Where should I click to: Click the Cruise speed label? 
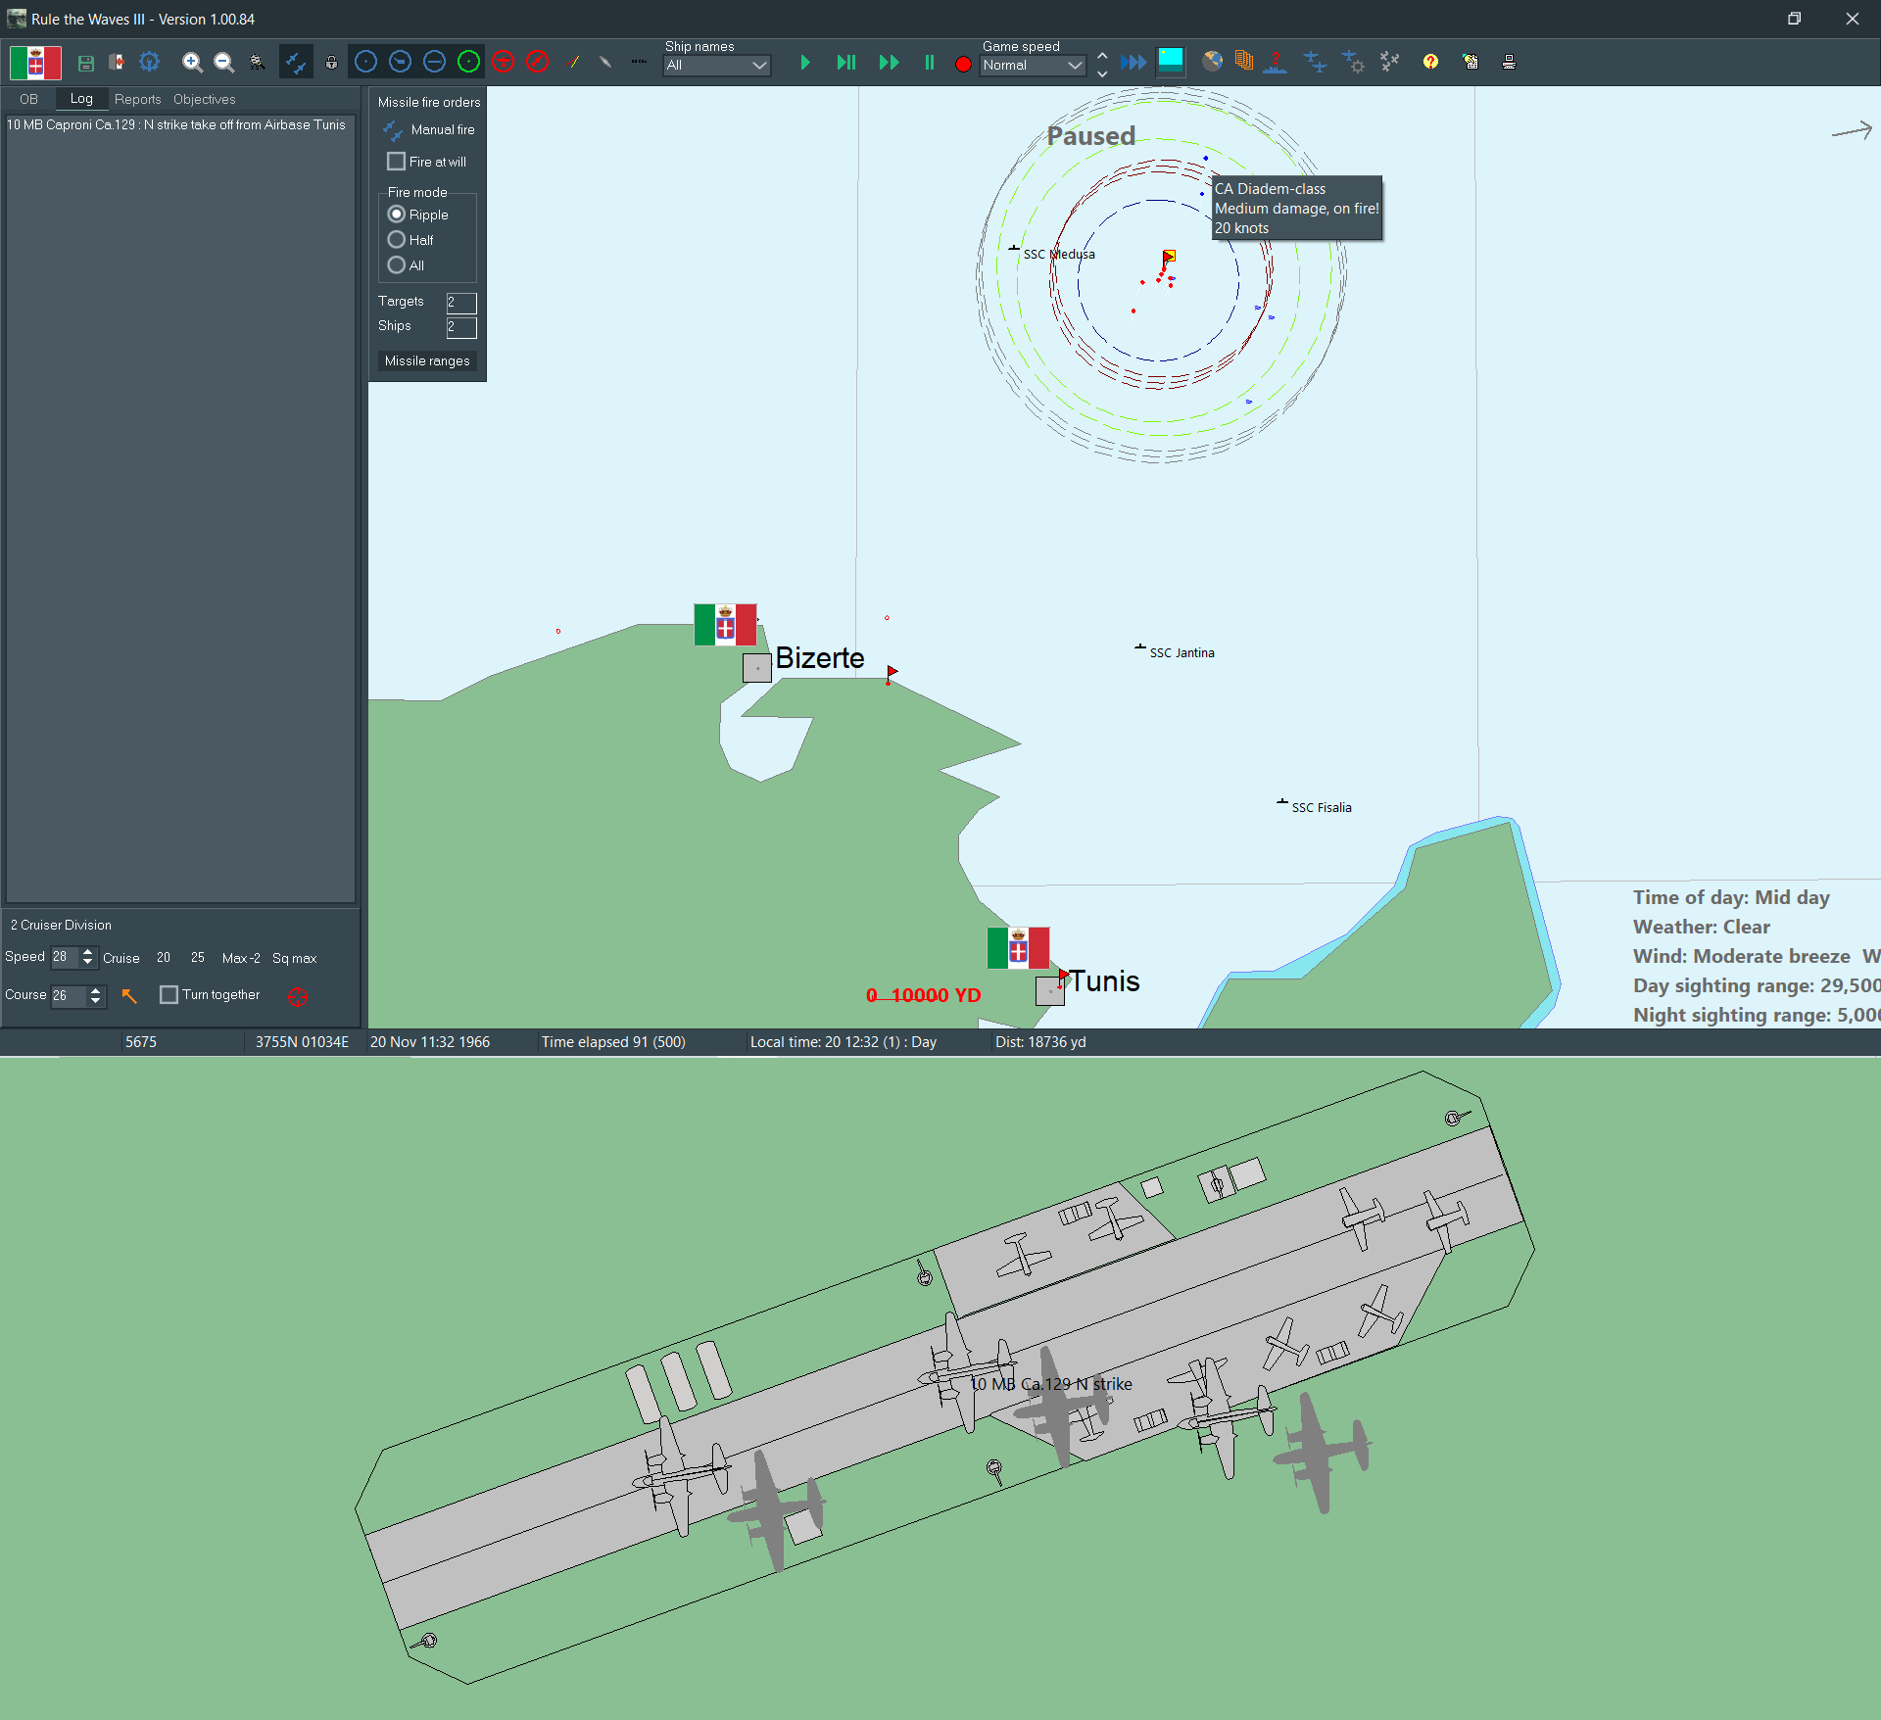click(121, 958)
